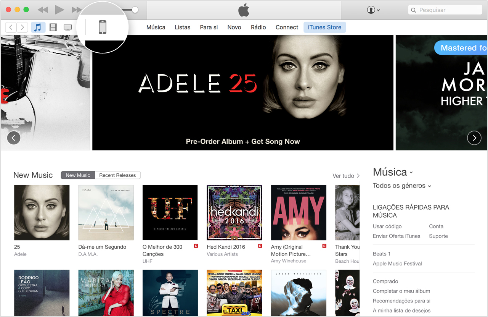Switch to the Movies library icon

click(x=53, y=27)
